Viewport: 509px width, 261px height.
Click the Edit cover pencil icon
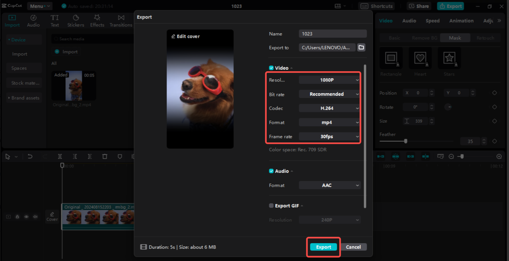tap(173, 36)
